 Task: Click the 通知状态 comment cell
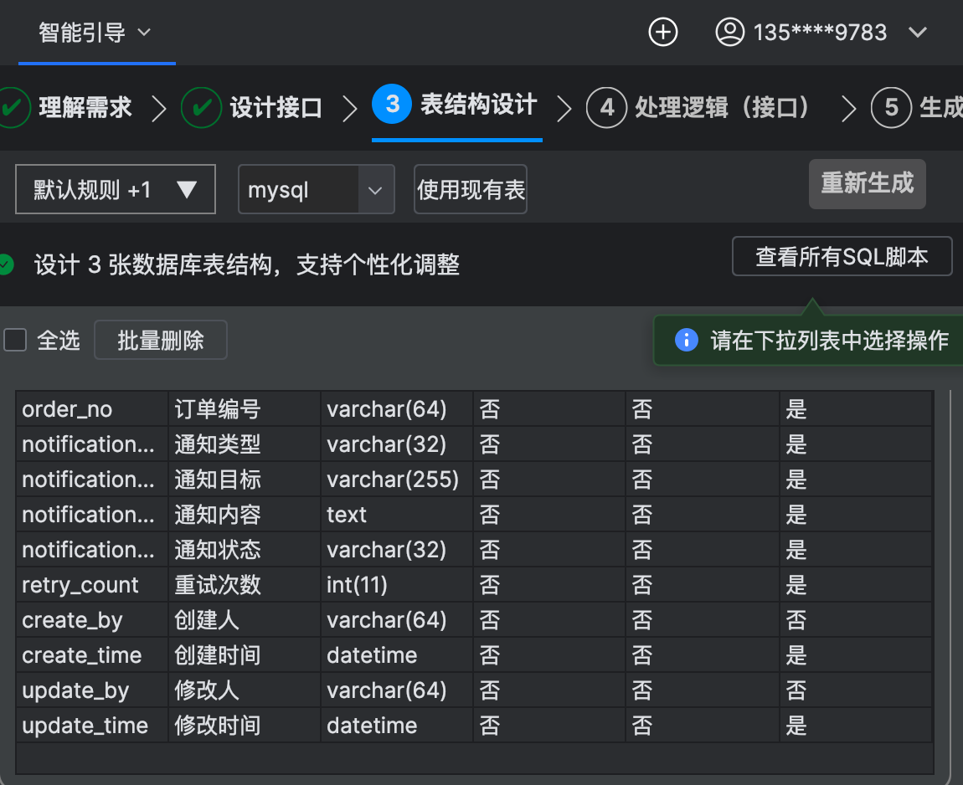[x=245, y=549]
